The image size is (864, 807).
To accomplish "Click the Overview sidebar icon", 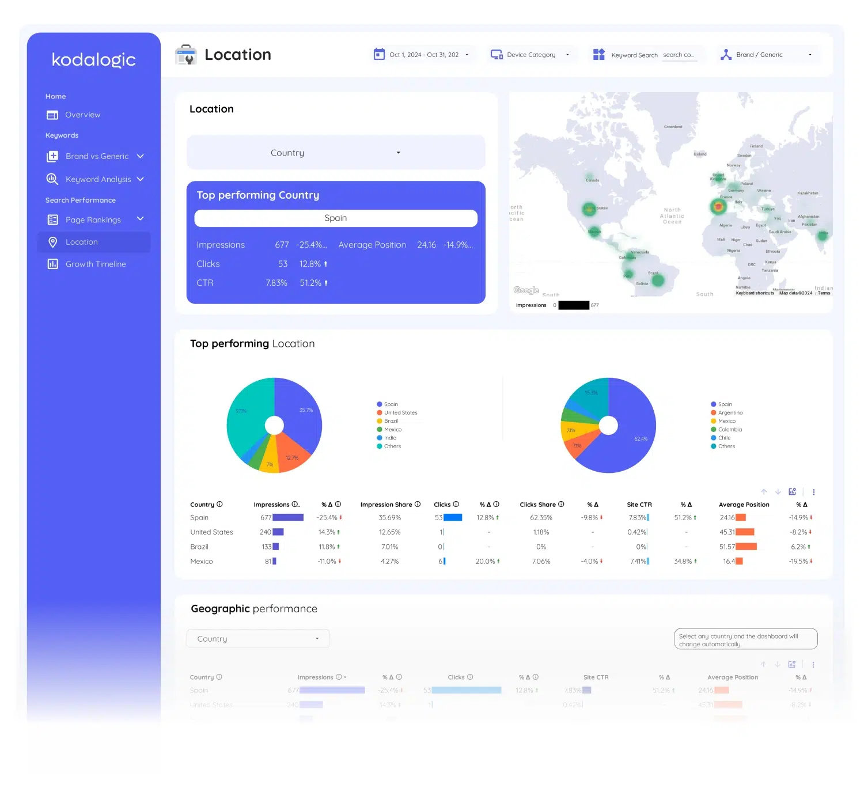I will pos(52,115).
